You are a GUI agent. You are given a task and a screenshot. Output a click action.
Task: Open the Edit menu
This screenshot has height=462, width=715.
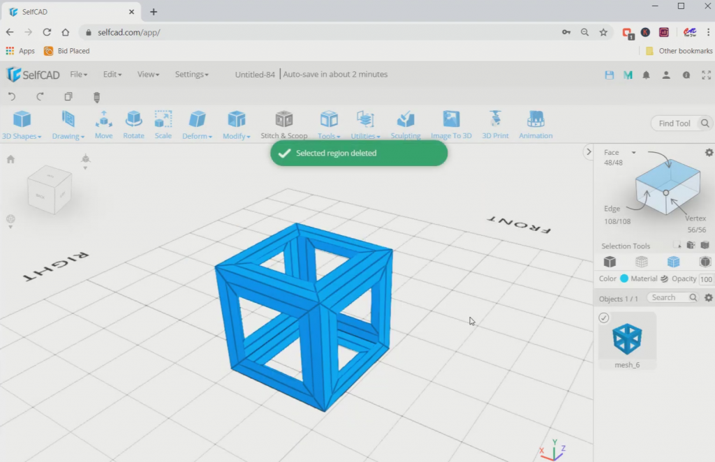112,74
